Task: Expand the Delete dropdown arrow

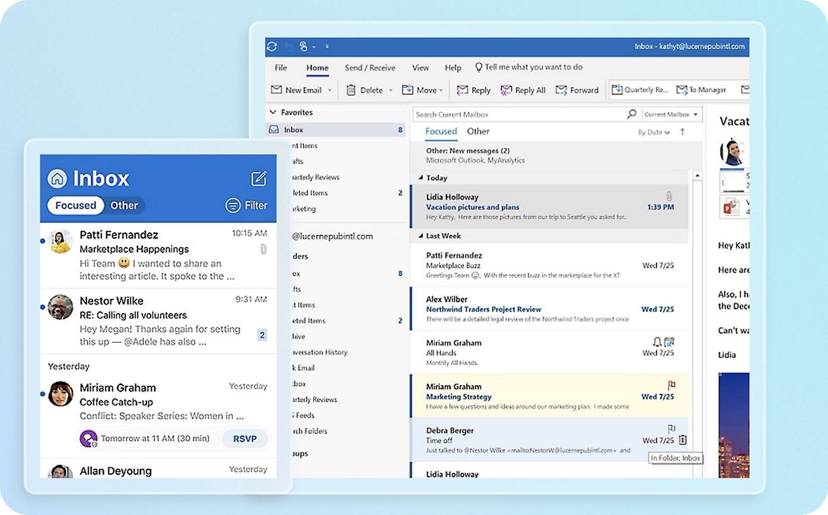Action: click(391, 90)
